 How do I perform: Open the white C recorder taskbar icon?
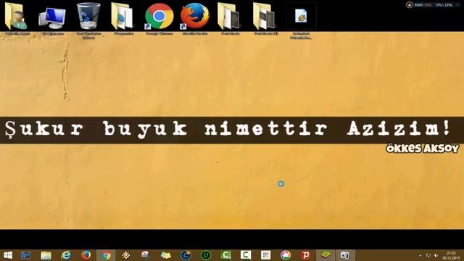pyautogui.click(x=246, y=255)
